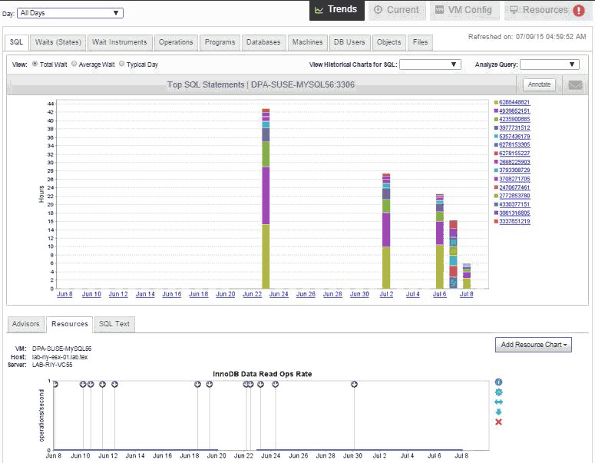Click the horizontal double-arrow resize icon

pos(498,402)
